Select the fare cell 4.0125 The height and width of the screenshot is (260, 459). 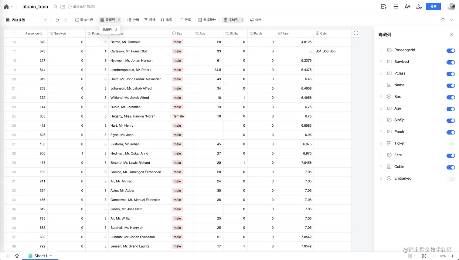point(294,42)
